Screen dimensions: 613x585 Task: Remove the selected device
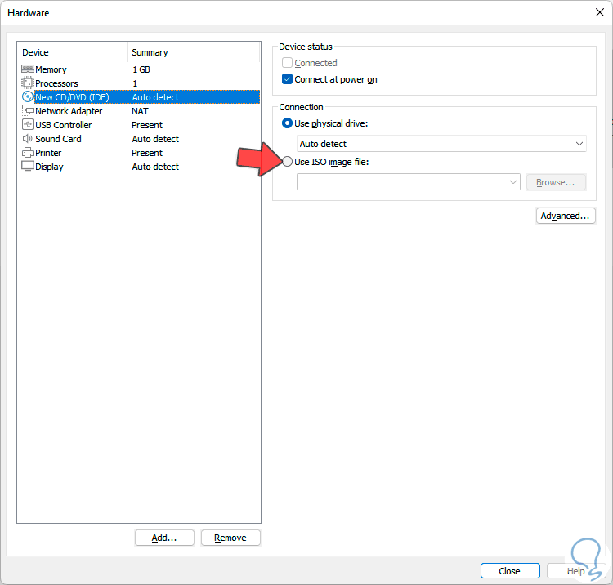click(x=230, y=538)
